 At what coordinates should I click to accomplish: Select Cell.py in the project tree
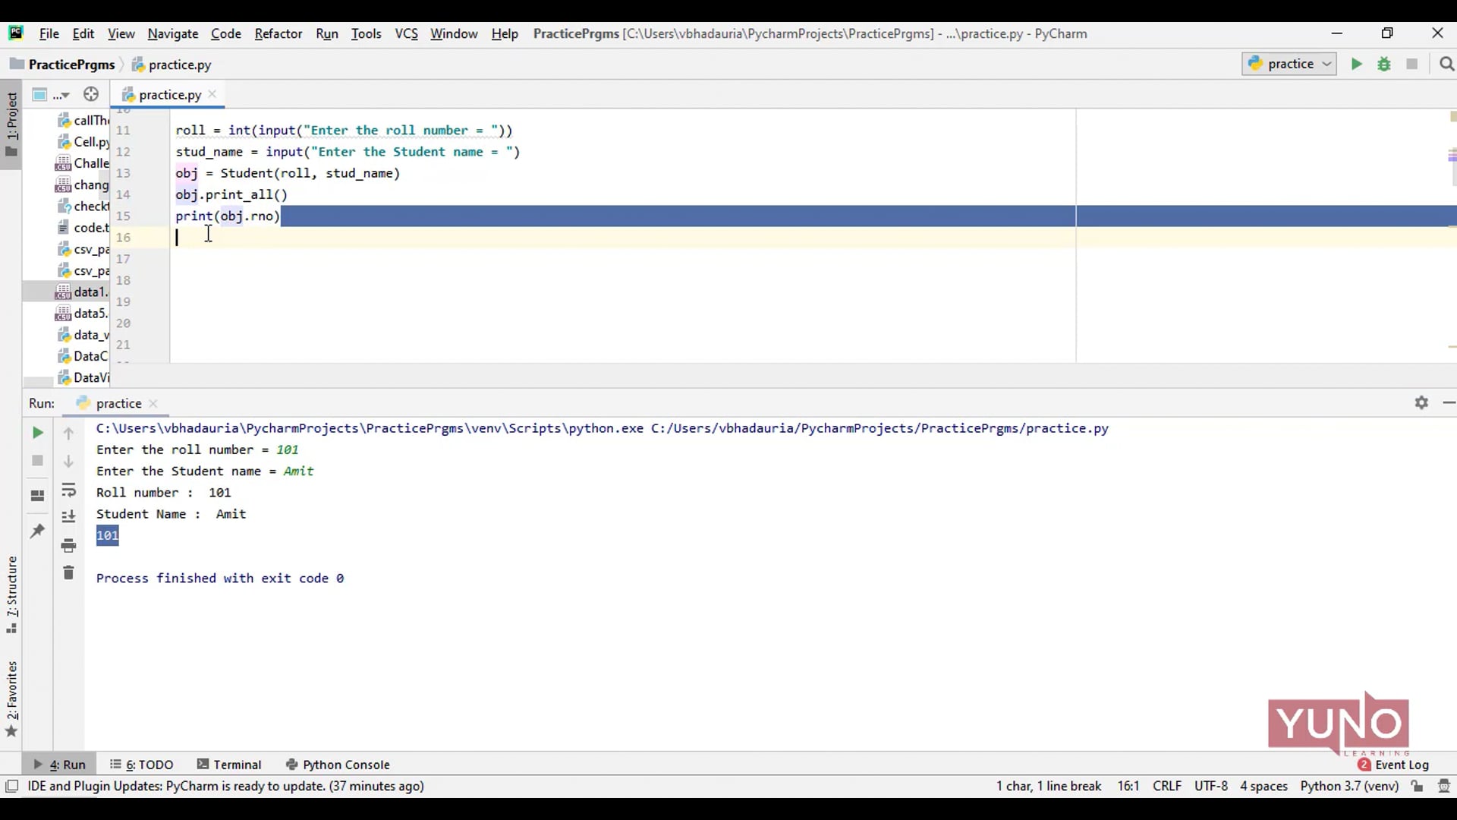coord(83,142)
